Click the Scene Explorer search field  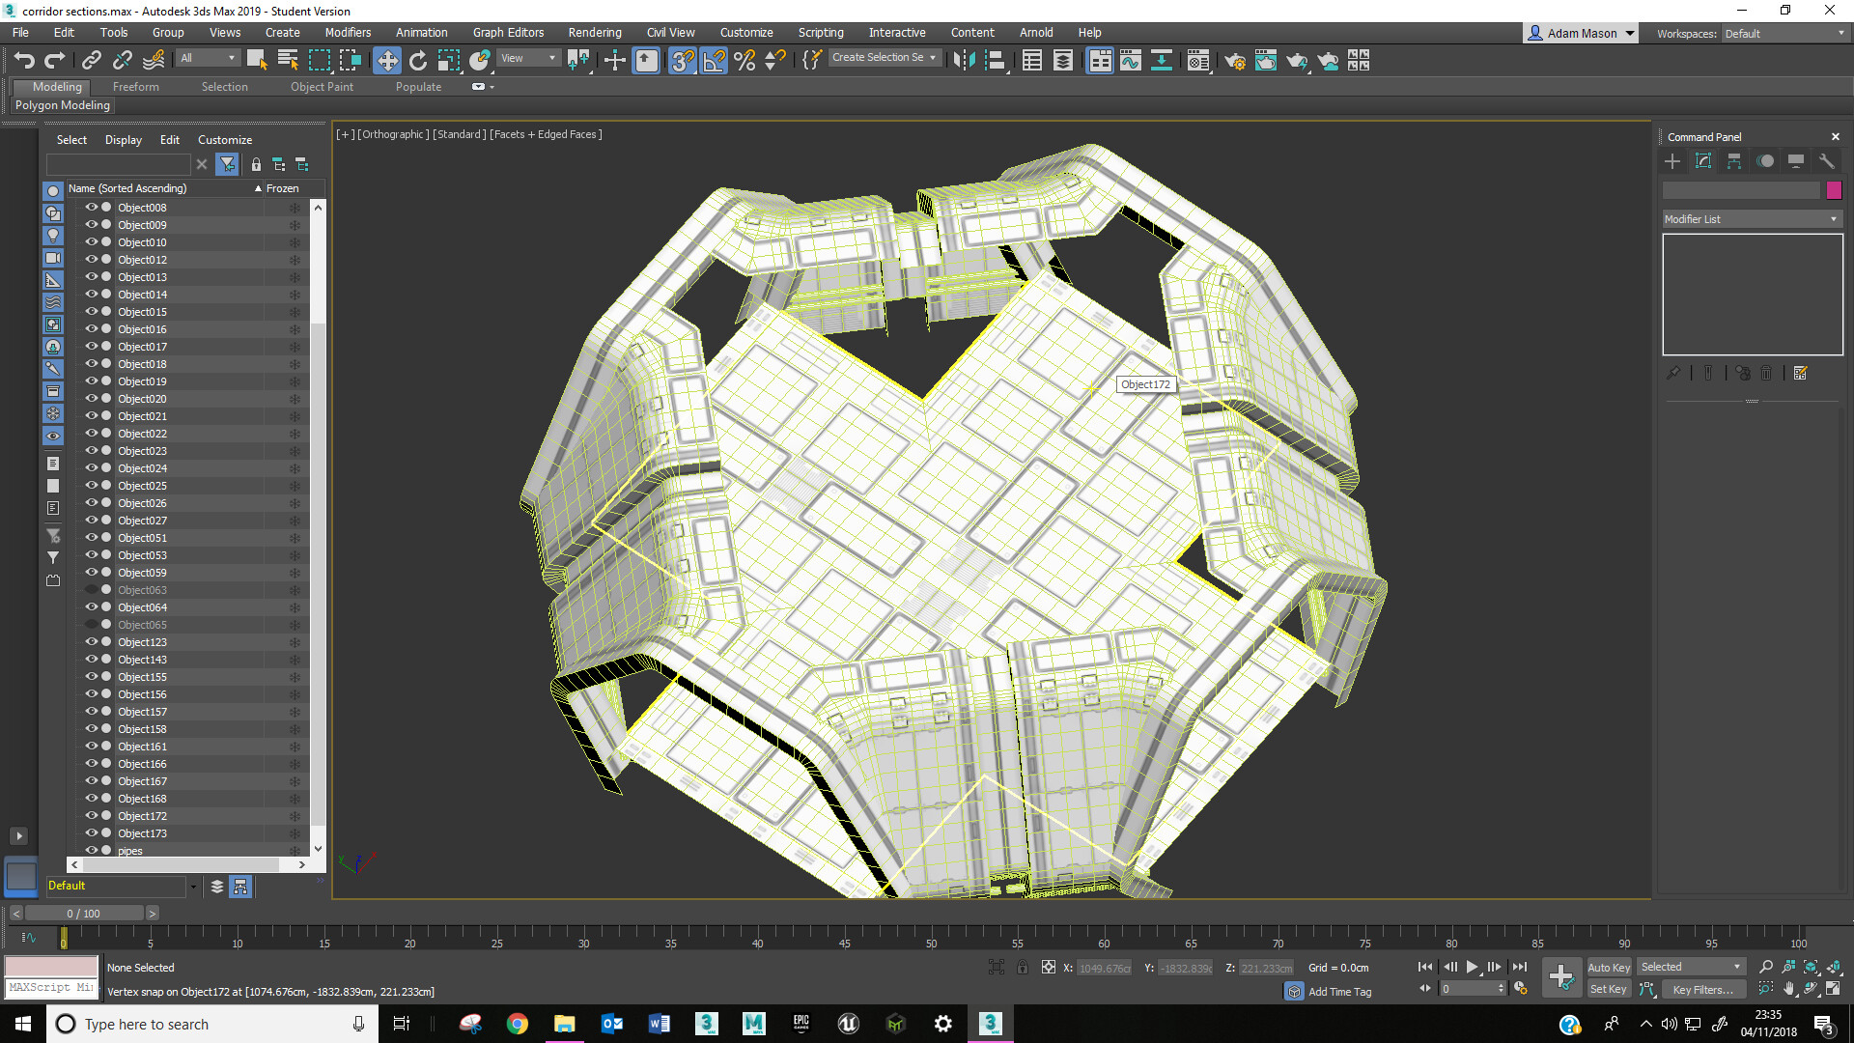pyautogui.click(x=119, y=164)
